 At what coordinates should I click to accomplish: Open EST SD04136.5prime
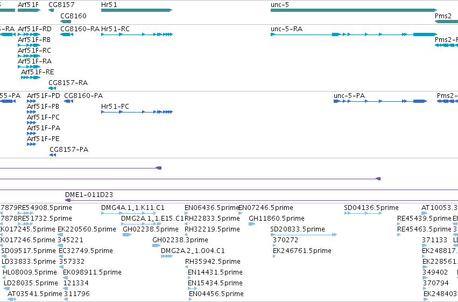click(371, 208)
